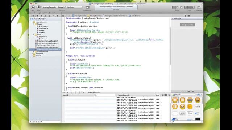This screenshot has width=232, height=130.
Task: Expand the Frameworks group
Action: click(x=32, y=54)
